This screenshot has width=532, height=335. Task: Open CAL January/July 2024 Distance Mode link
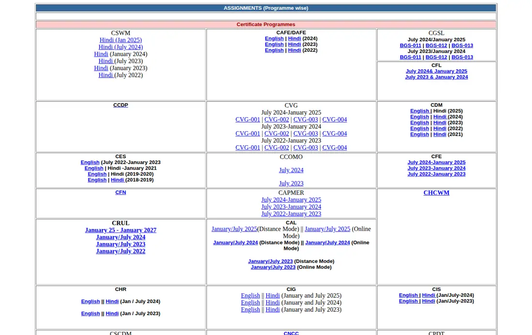(236, 243)
